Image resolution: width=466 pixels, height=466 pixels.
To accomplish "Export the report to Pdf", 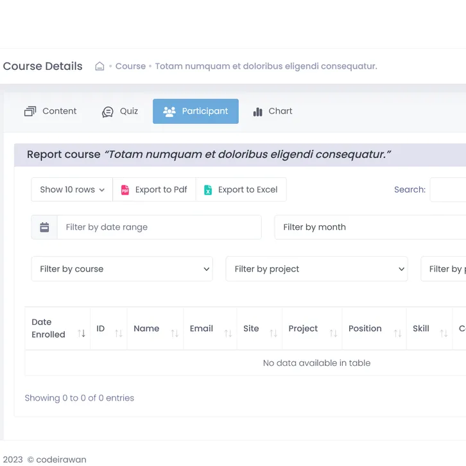I will (154, 189).
